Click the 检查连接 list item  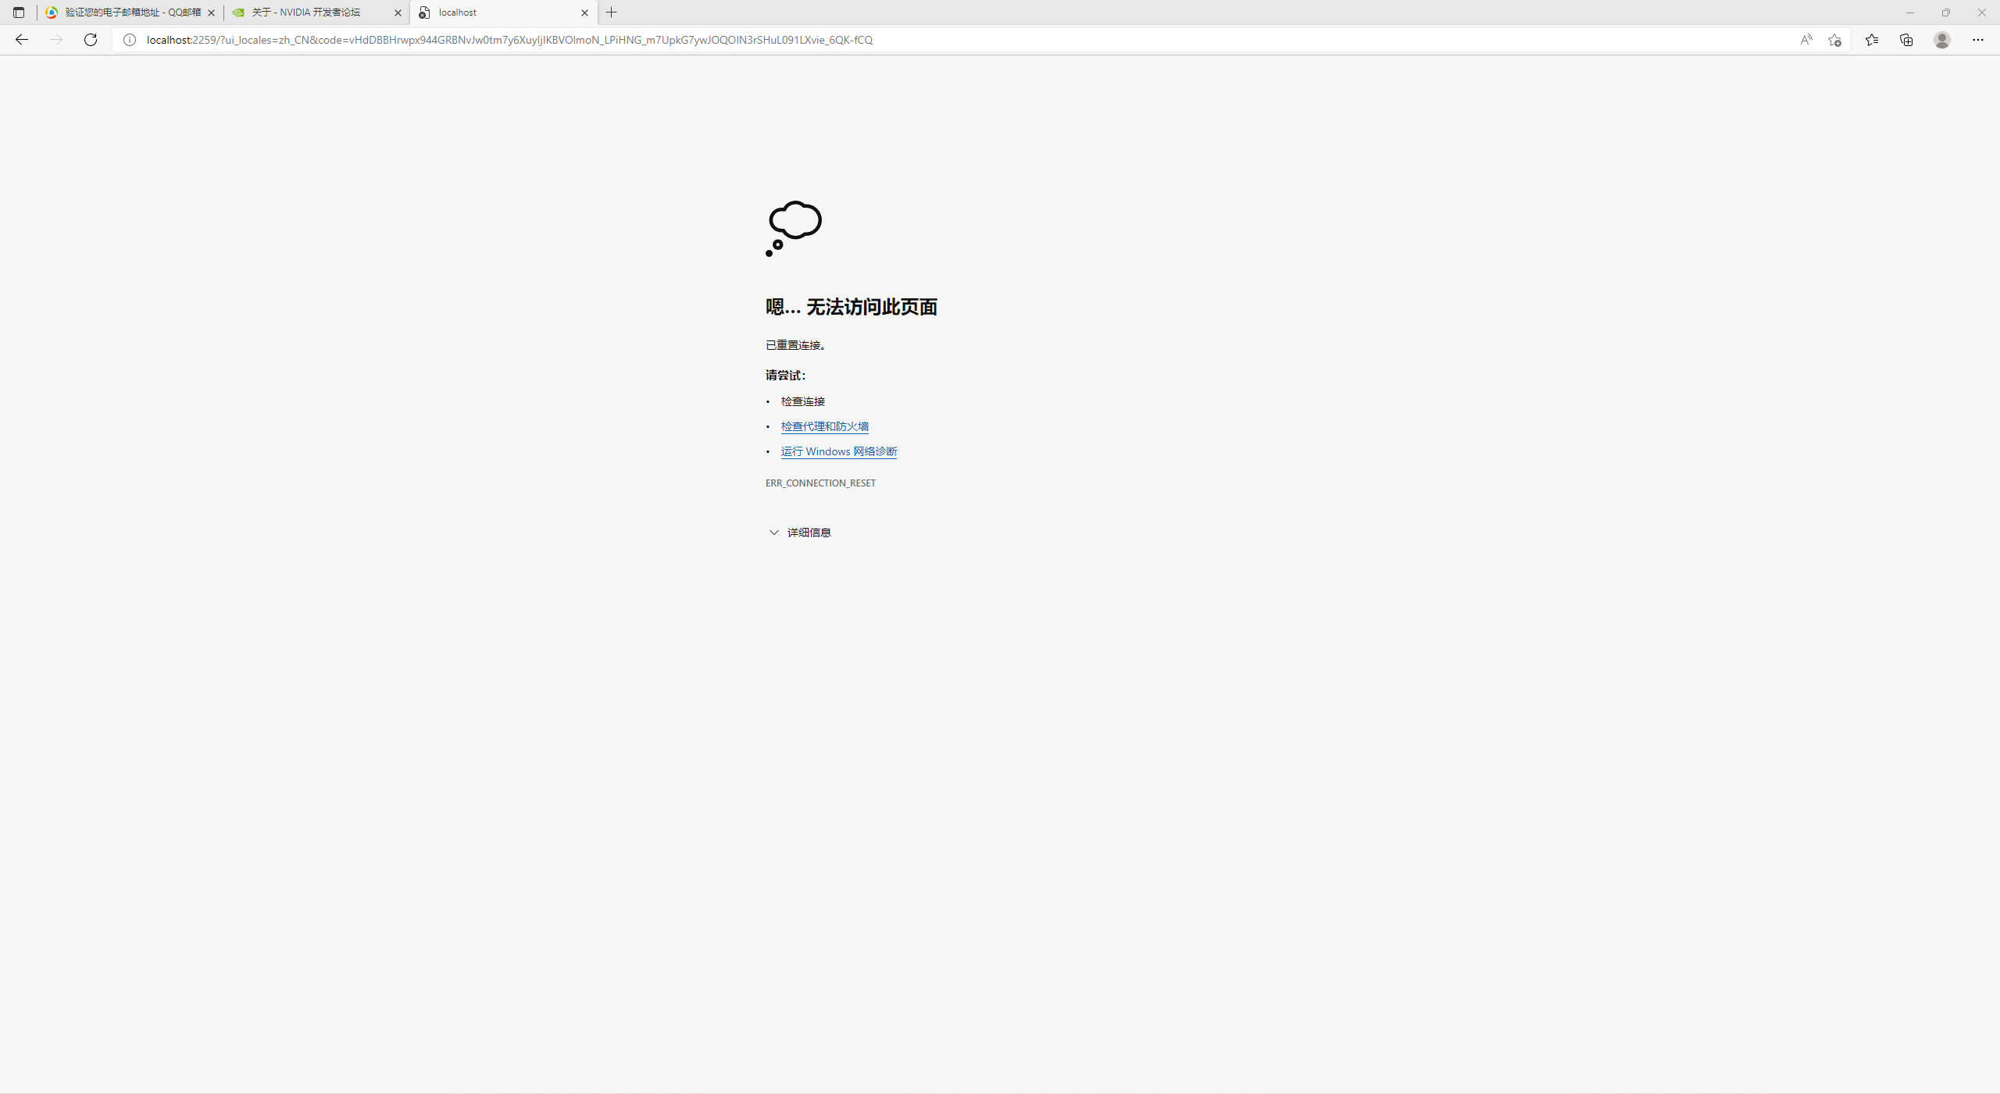pos(802,401)
